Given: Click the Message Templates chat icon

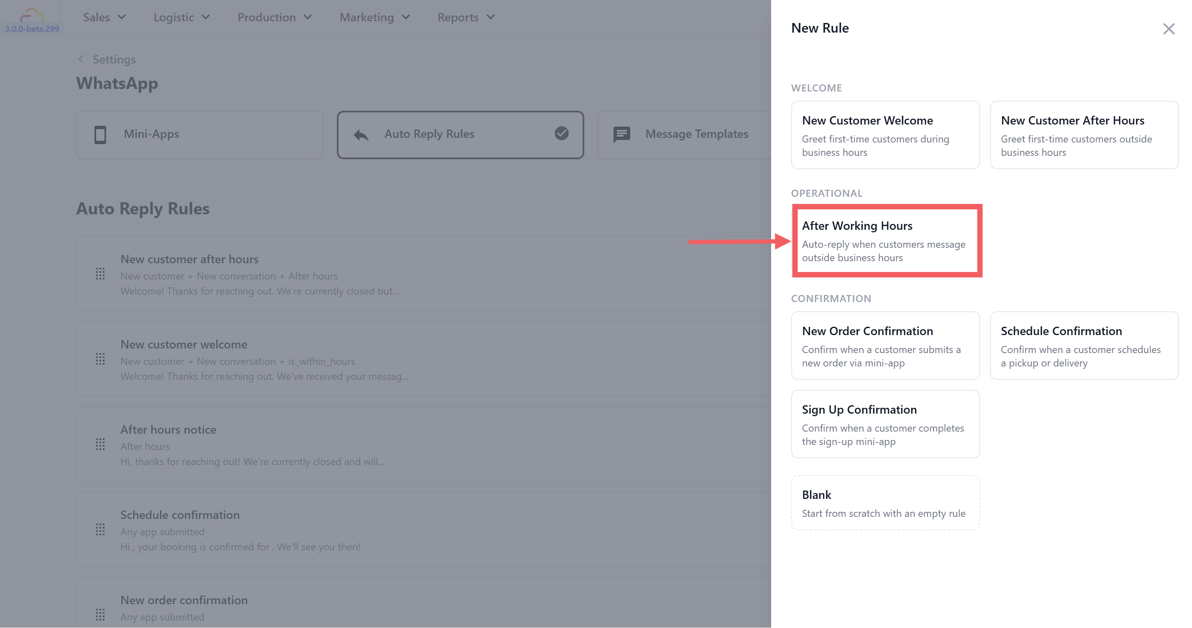Looking at the screenshot, I should 621,135.
